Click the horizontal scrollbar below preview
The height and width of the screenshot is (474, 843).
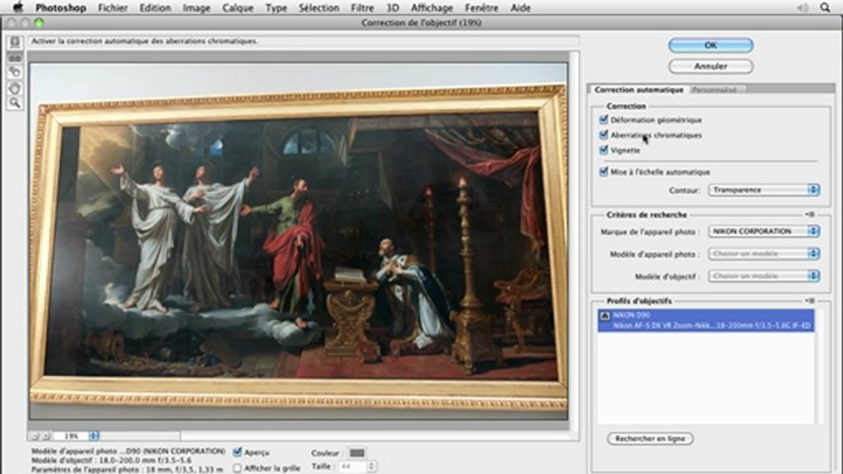click(138, 436)
